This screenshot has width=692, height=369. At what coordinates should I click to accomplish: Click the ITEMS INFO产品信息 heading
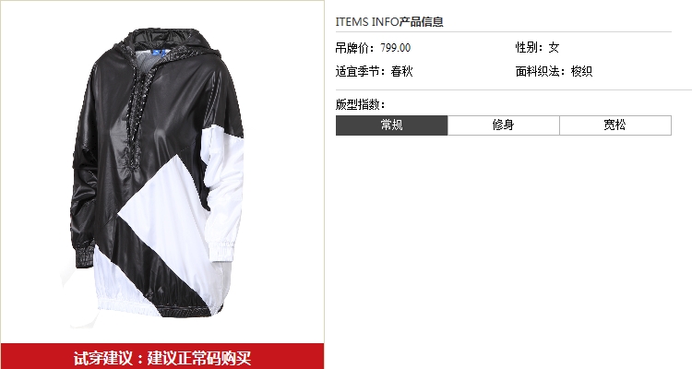pos(389,21)
